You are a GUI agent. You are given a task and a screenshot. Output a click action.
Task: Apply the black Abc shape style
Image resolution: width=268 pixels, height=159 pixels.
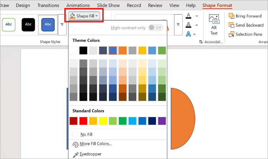pyautogui.click(x=28, y=25)
